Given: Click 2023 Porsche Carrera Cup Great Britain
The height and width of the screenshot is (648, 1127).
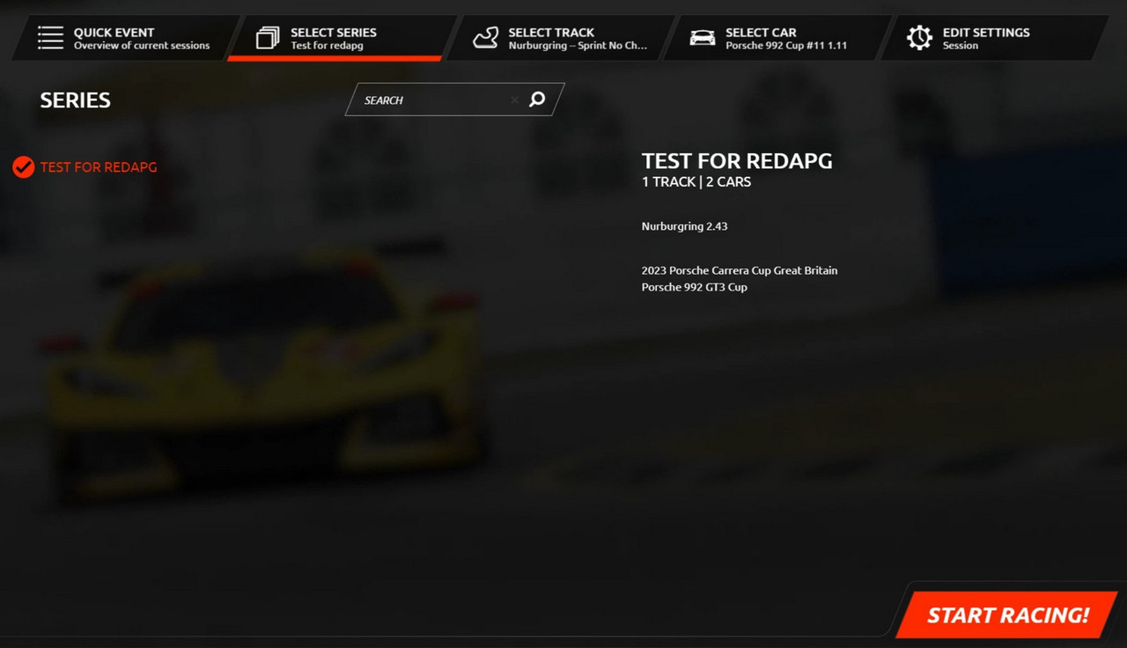Looking at the screenshot, I should (740, 270).
